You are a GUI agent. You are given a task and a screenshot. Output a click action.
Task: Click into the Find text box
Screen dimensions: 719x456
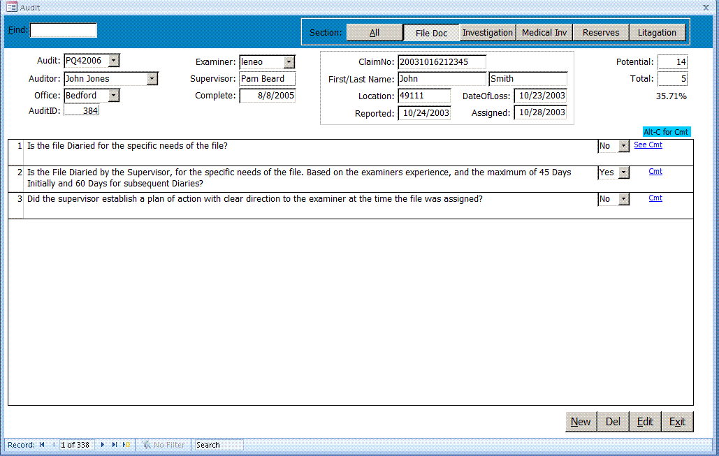(x=64, y=31)
